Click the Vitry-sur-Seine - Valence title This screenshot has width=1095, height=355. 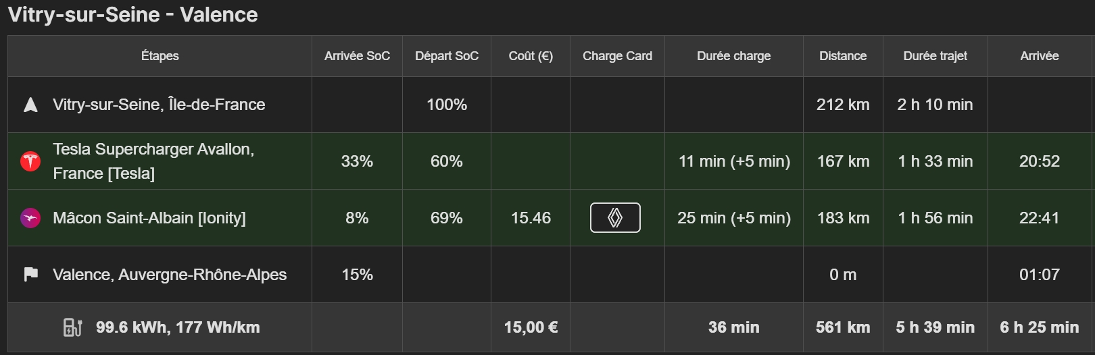[x=133, y=15]
